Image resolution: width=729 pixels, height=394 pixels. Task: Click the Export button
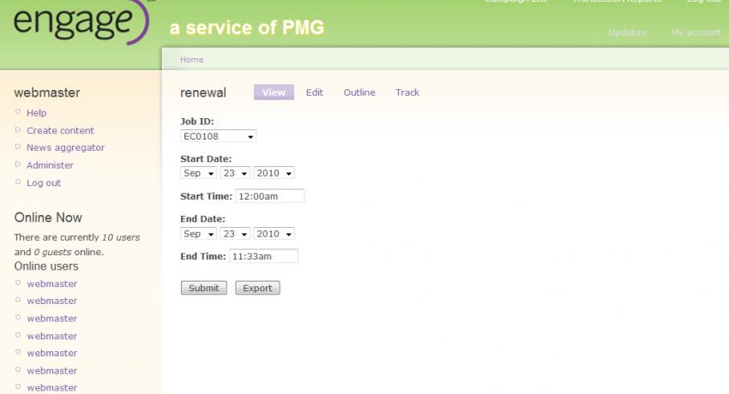(257, 288)
